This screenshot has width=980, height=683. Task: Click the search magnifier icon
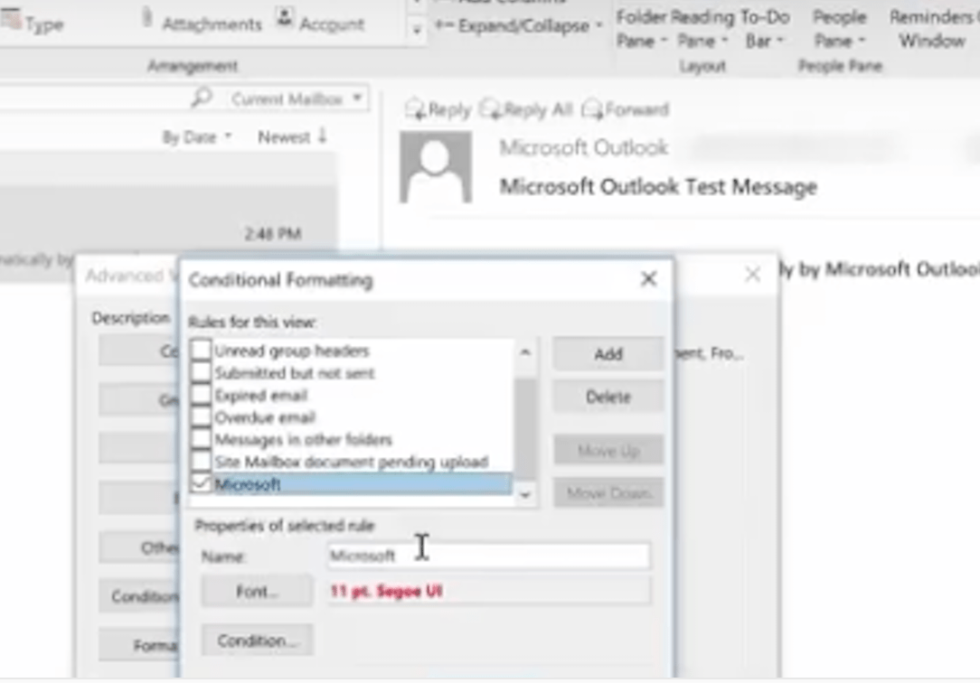tap(202, 98)
